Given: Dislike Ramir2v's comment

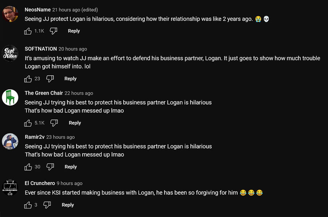Looking at the screenshot, I should [x=50, y=167].
